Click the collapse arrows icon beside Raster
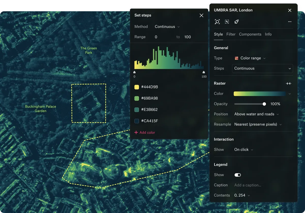The width and height of the screenshot is (305, 213). pyautogui.click(x=288, y=83)
